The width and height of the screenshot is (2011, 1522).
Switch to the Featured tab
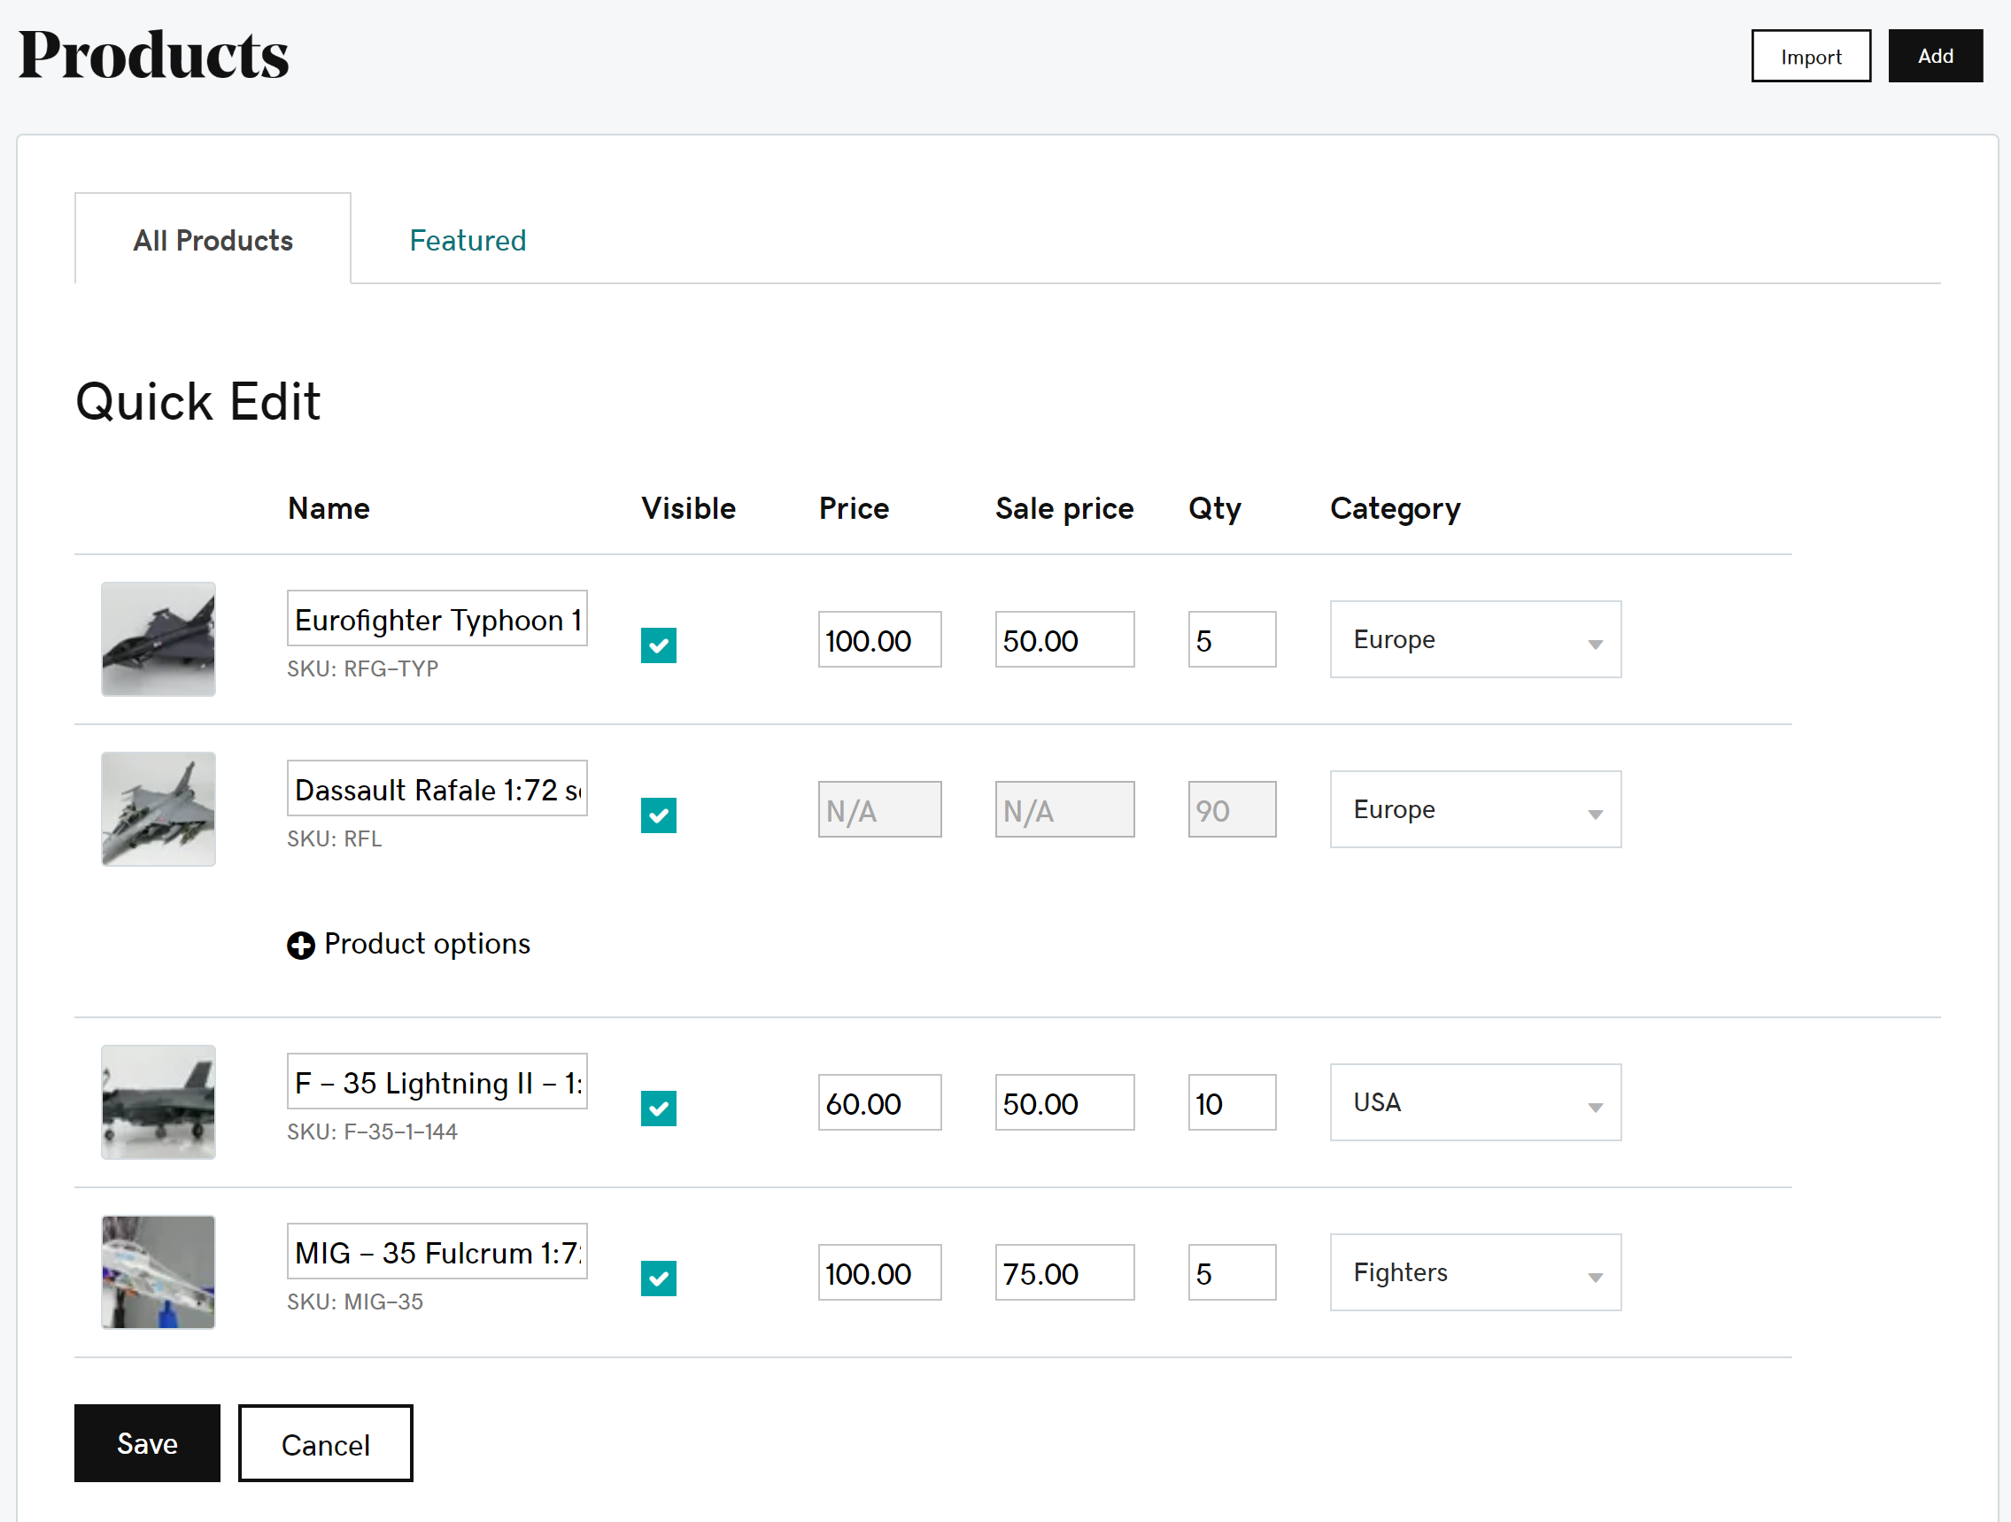point(468,240)
